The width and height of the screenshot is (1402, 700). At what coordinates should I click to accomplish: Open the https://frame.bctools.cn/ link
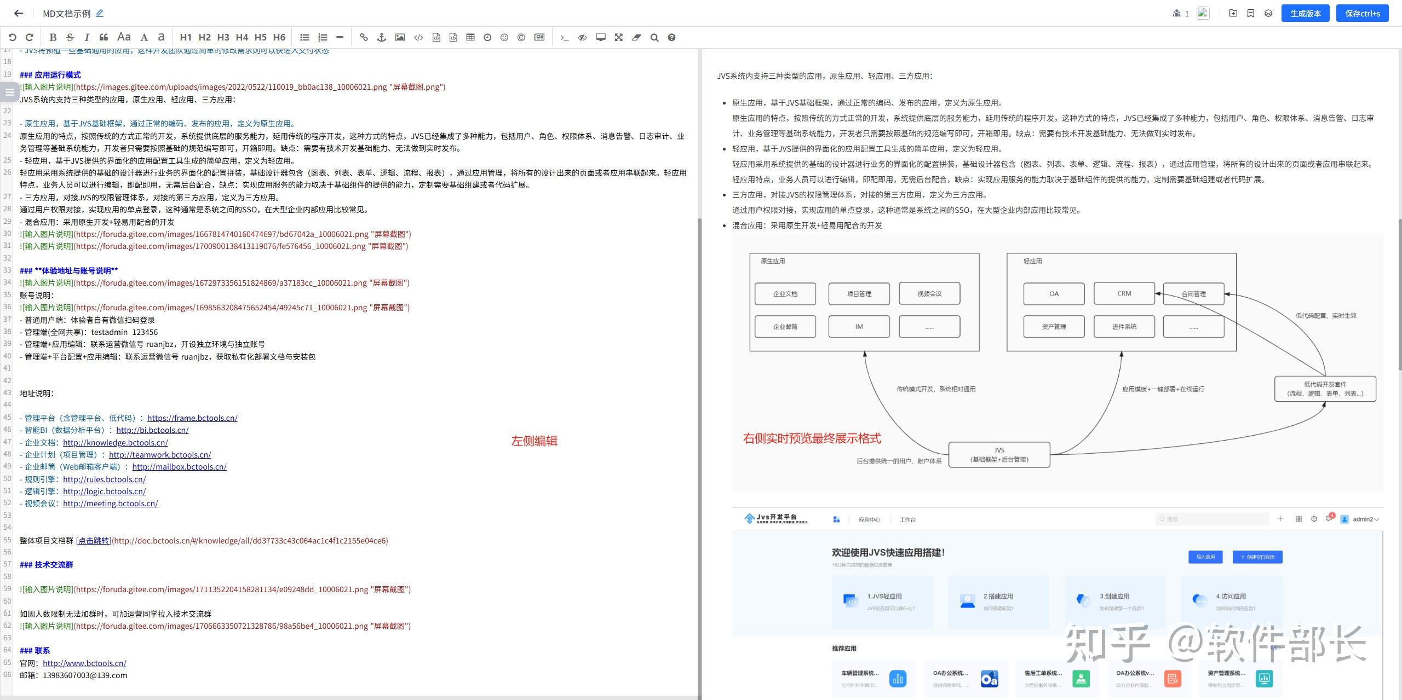[192, 418]
